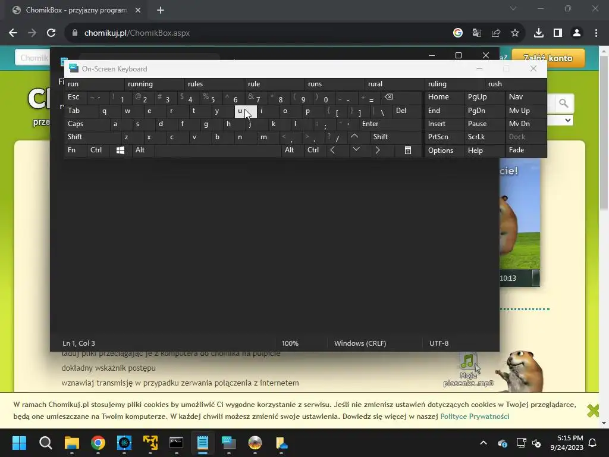This screenshot has height=457, width=609.
Task: Open notifications bell in taskbar
Action: point(593,443)
